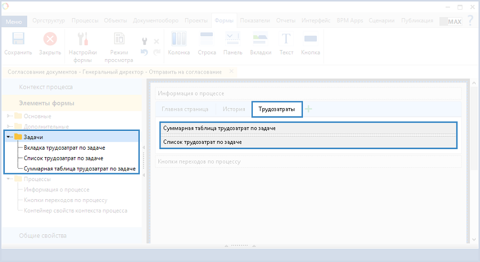Insert a Колонка (Column) element
Screen dimensions: 480x262
(x=179, y=39)
